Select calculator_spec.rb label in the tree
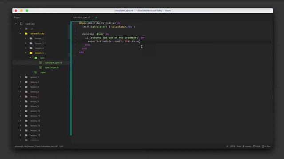Viewport: 284px width, 159px height. (x=54, y=63)
